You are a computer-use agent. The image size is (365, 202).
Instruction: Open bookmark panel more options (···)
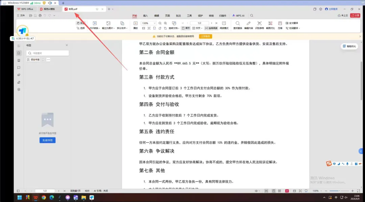click(x=48, y=59)
